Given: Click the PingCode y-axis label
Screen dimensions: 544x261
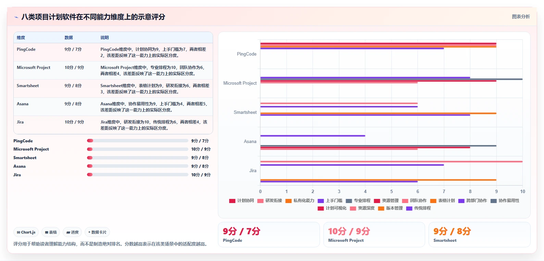Looking at the screenshot, I should coord(247,54).
